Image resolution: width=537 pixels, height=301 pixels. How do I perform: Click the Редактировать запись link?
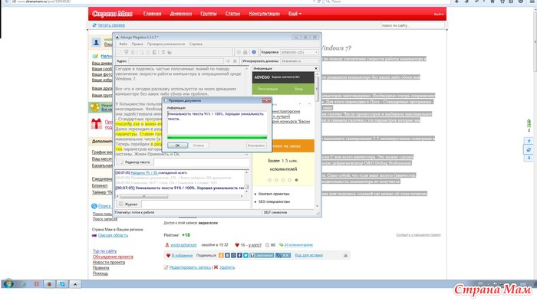point(190,267)
